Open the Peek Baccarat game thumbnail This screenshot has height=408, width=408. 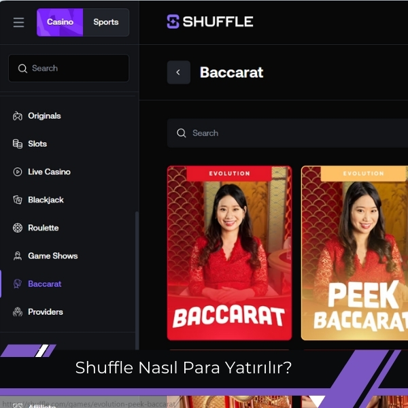[355, 253]
